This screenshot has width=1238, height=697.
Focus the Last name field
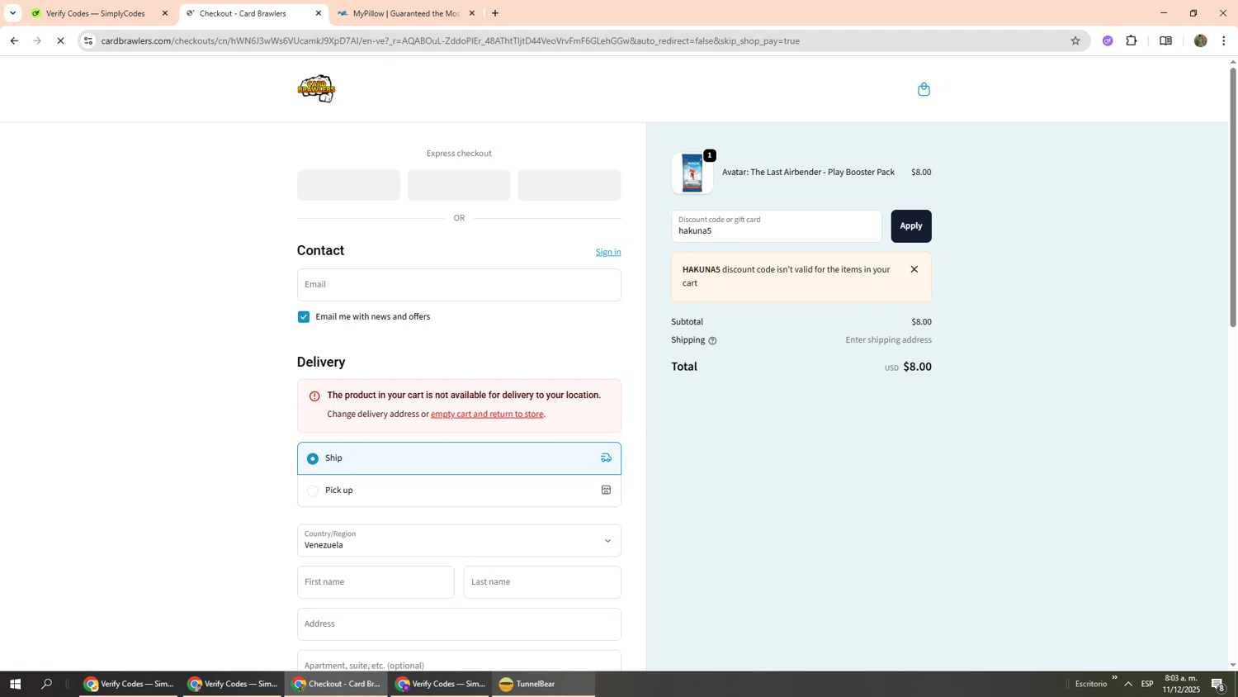(542, 582)
